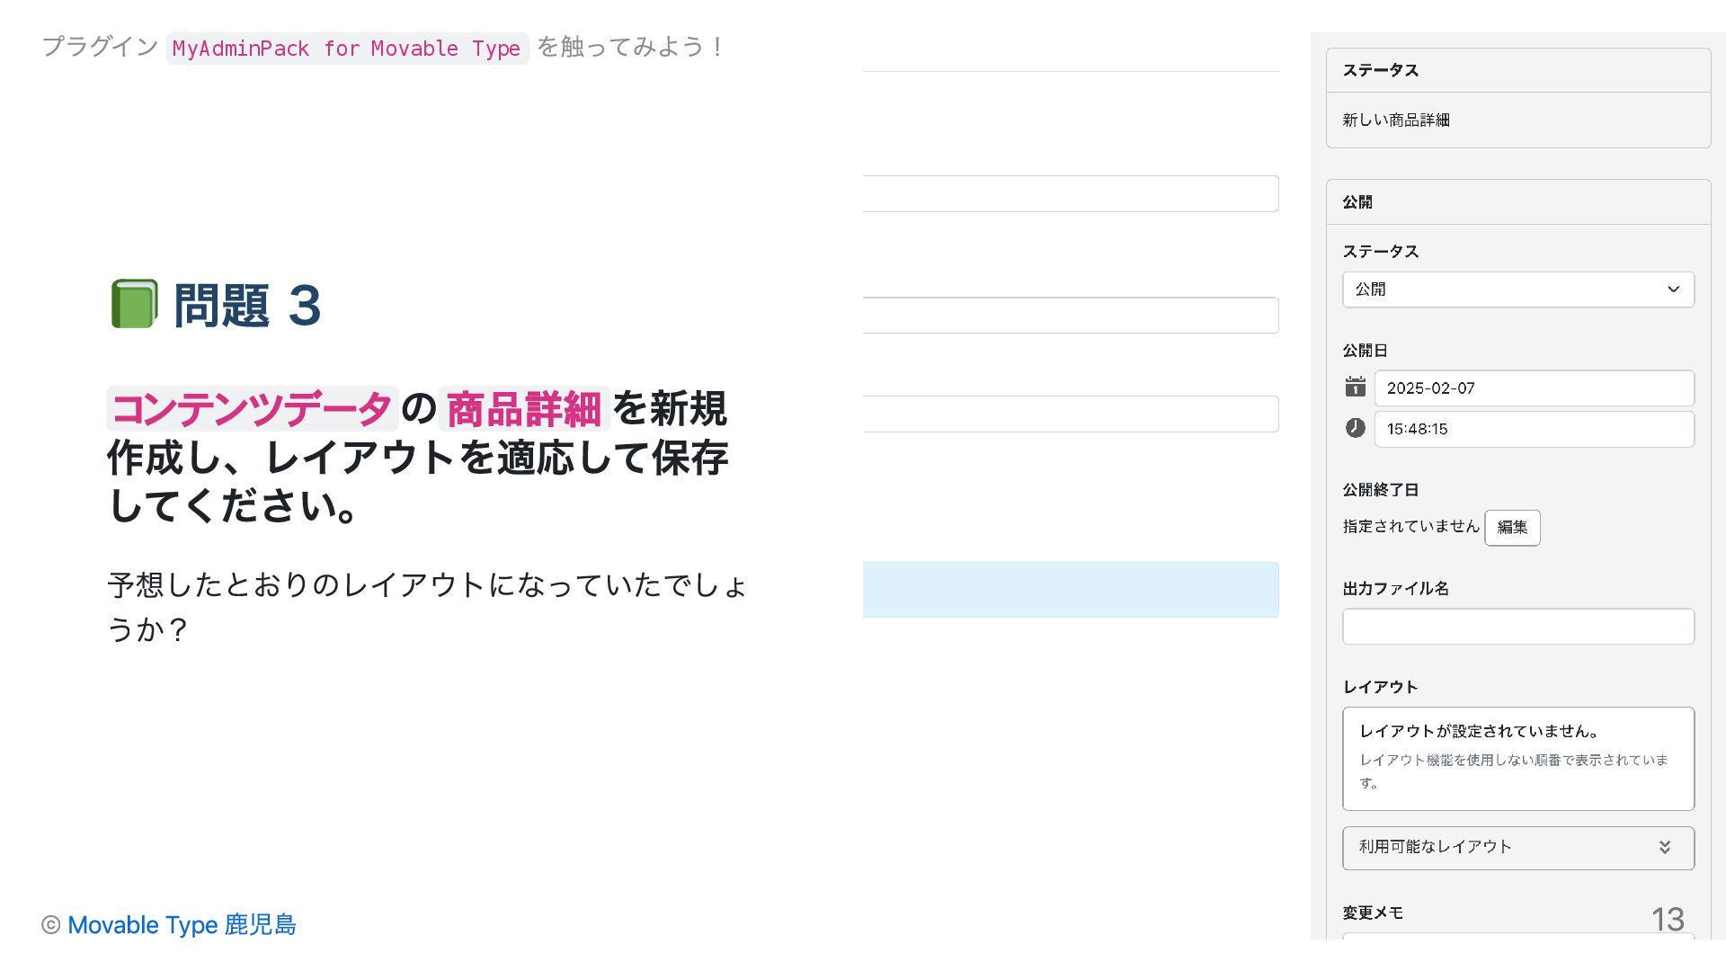Click the light blue notice bar
The width and height of the screenshot is (1726, 971).
pos(1070,590)
